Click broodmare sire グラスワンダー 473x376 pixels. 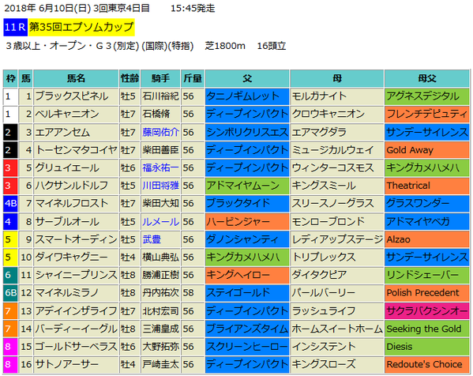pyautogui.click(x=427, y=203)
